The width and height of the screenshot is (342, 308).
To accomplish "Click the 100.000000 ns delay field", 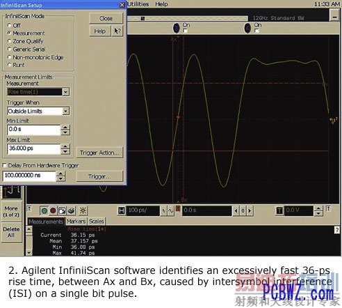I will 29,176.
